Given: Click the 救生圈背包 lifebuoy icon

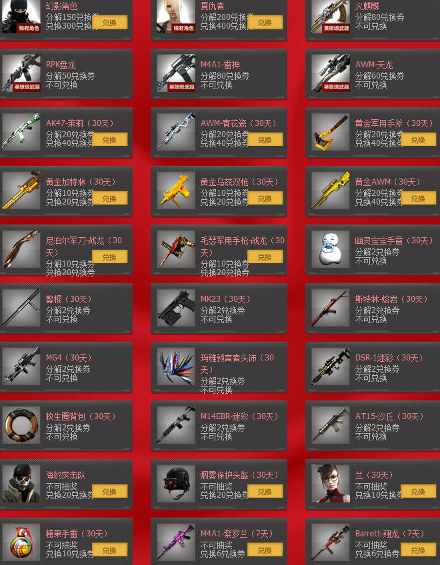Looking at the screenshot, I should [21, 425].
